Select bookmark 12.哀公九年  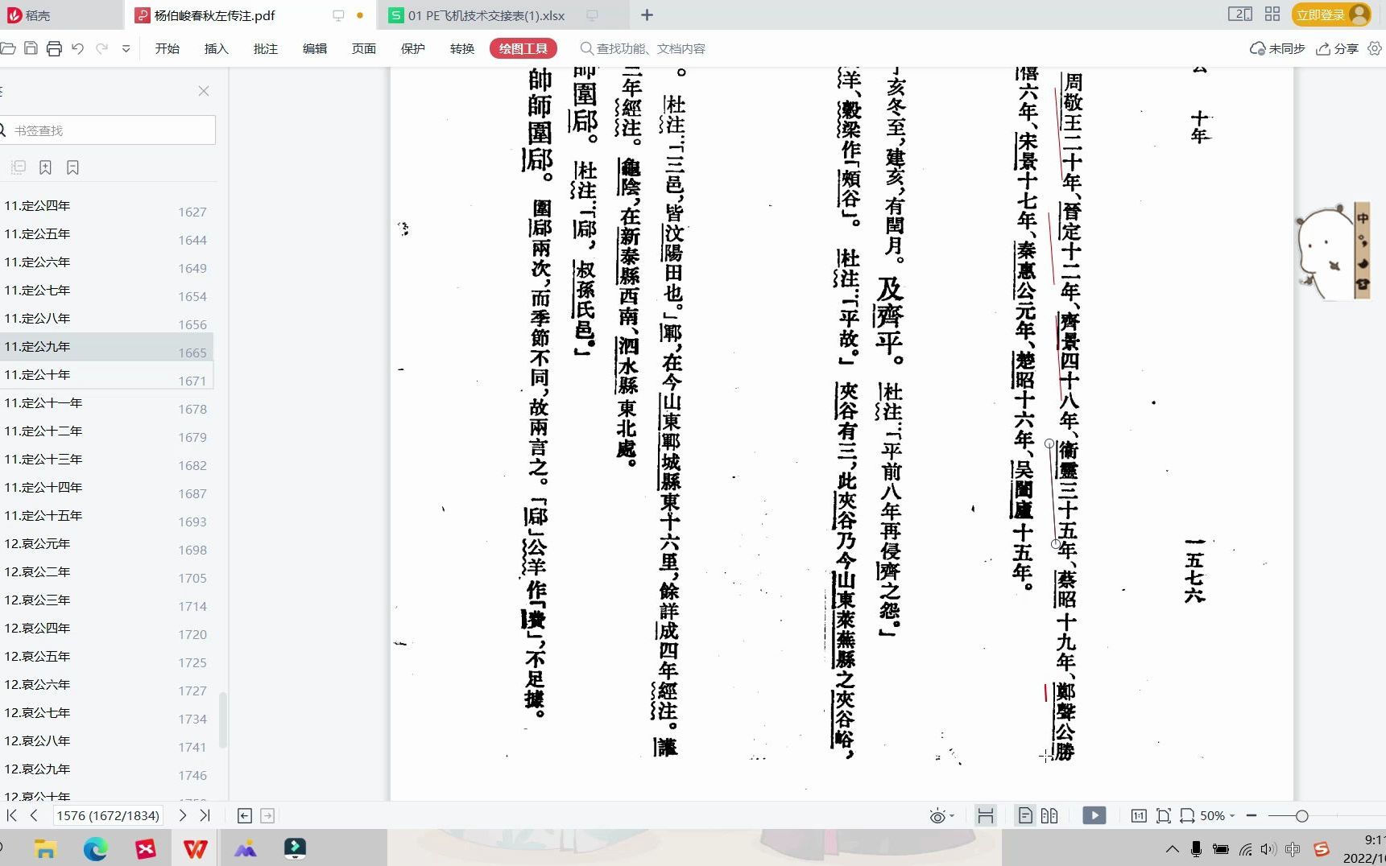tap(106, 769)
